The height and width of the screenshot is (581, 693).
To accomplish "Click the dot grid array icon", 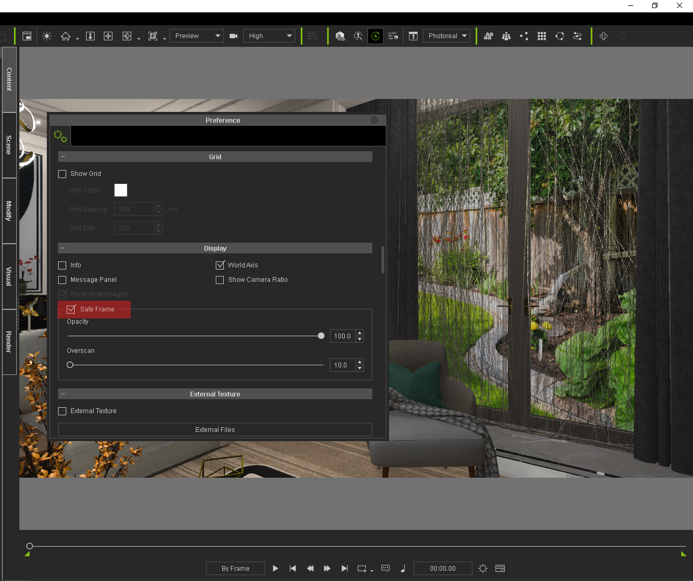I will point(542,36).
